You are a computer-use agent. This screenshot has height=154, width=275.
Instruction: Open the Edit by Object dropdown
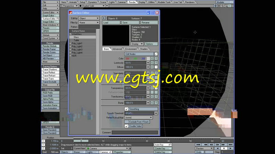(89, 18)
